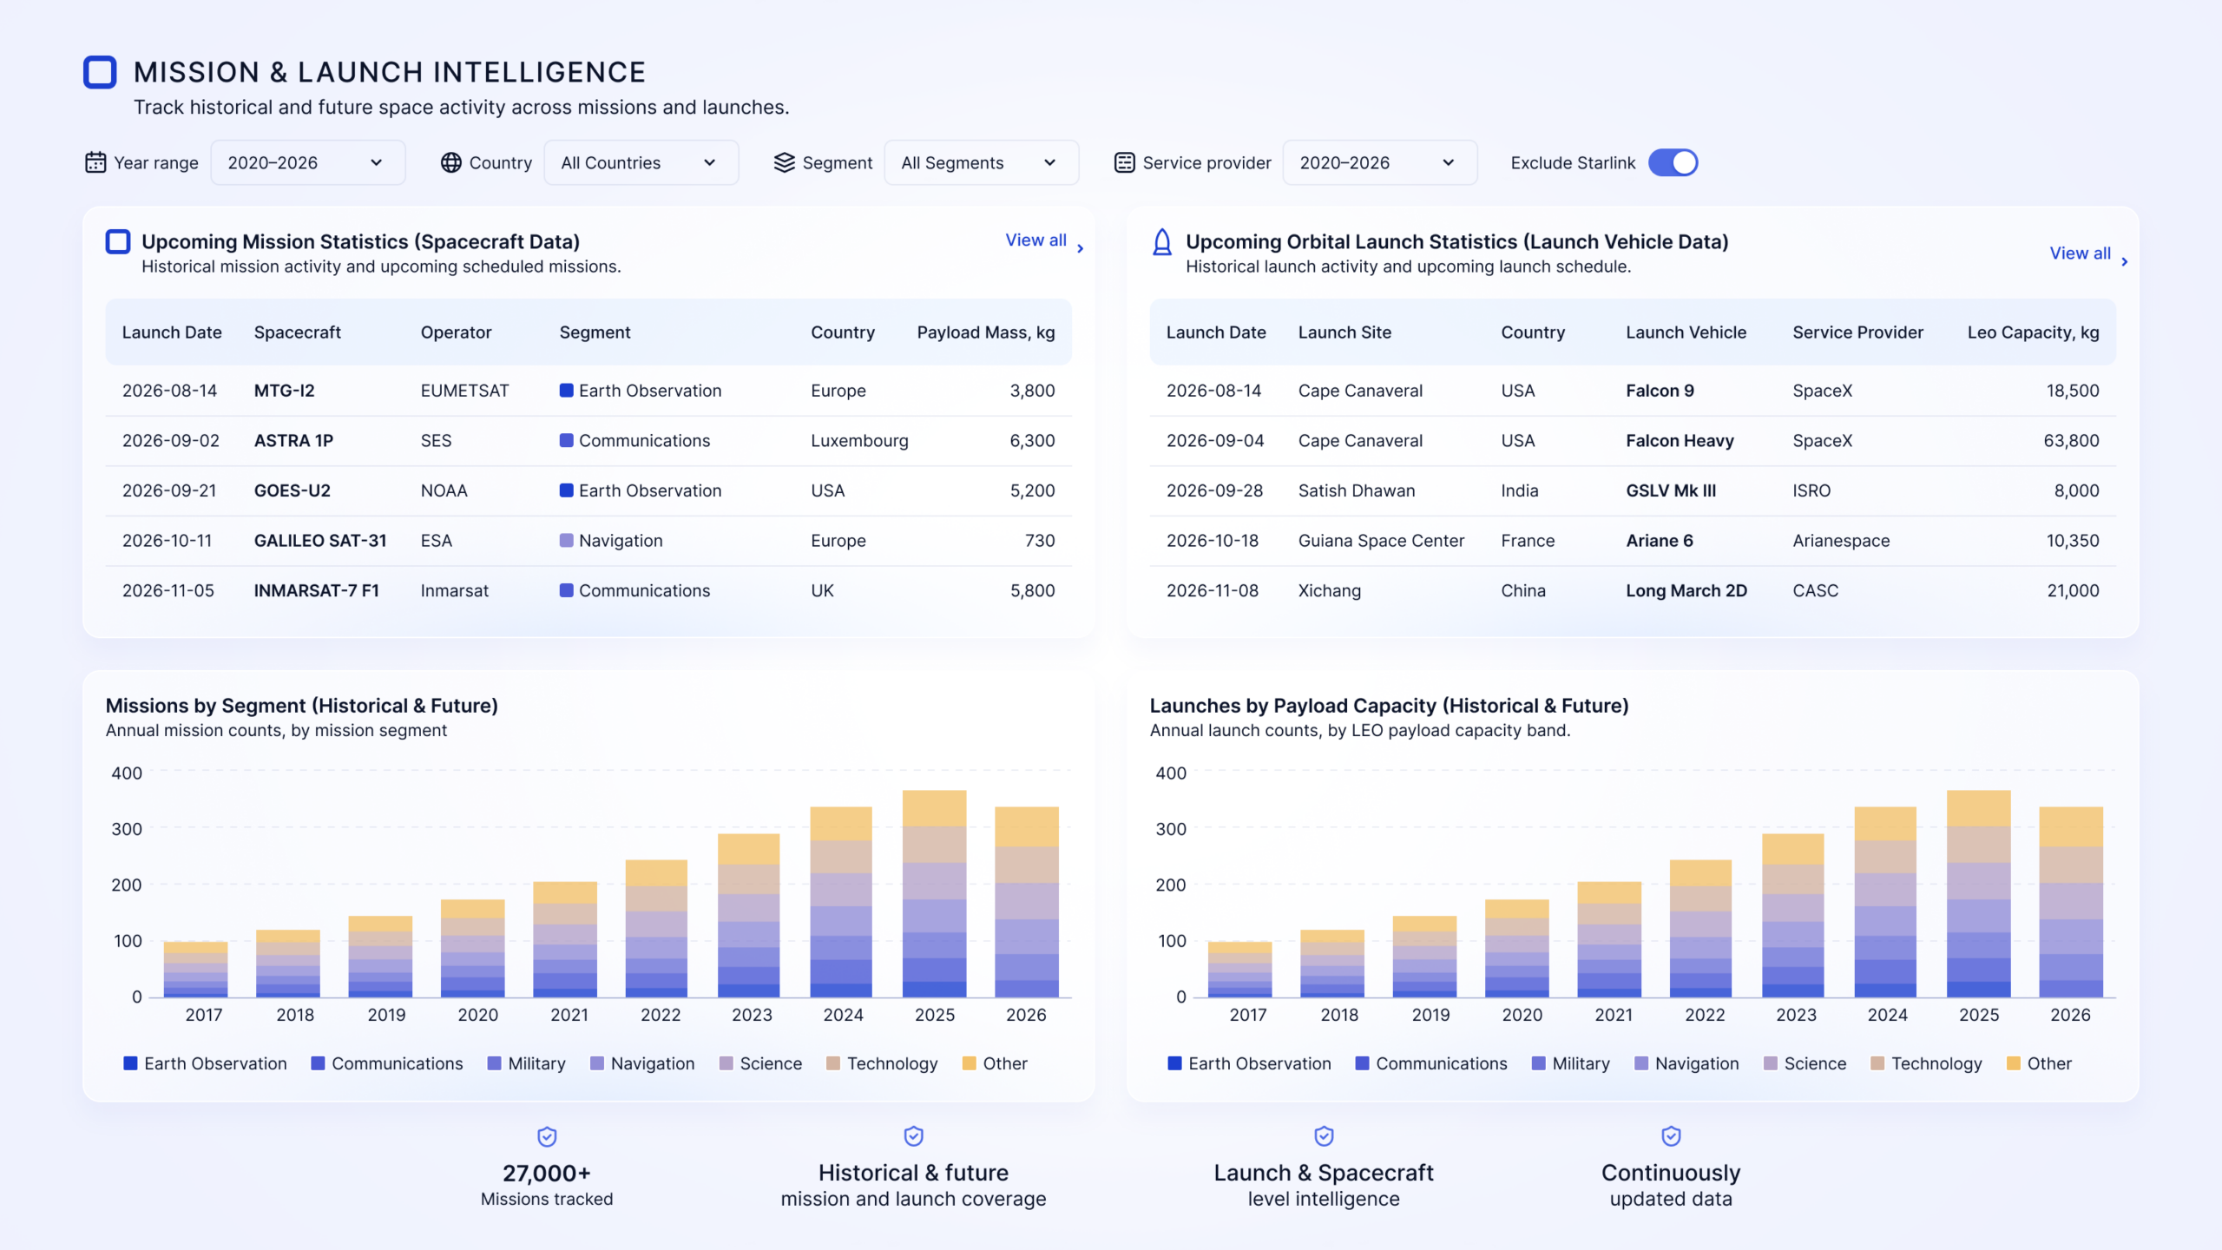
Task: Open the All Countries dropdown
Action: (641, 162)
